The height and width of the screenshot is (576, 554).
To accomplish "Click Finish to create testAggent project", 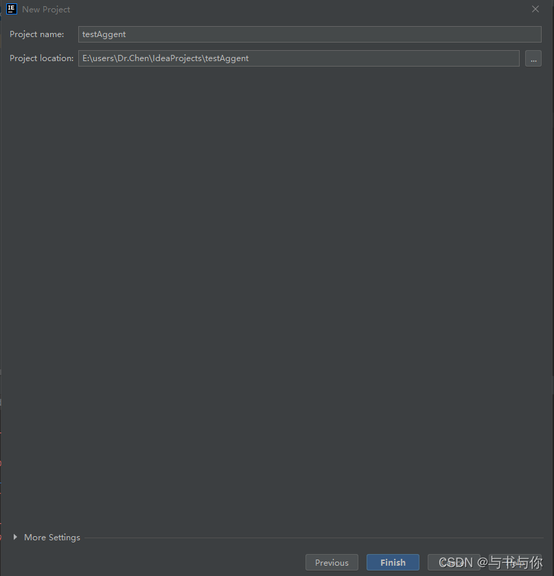I will click(393, 562).
